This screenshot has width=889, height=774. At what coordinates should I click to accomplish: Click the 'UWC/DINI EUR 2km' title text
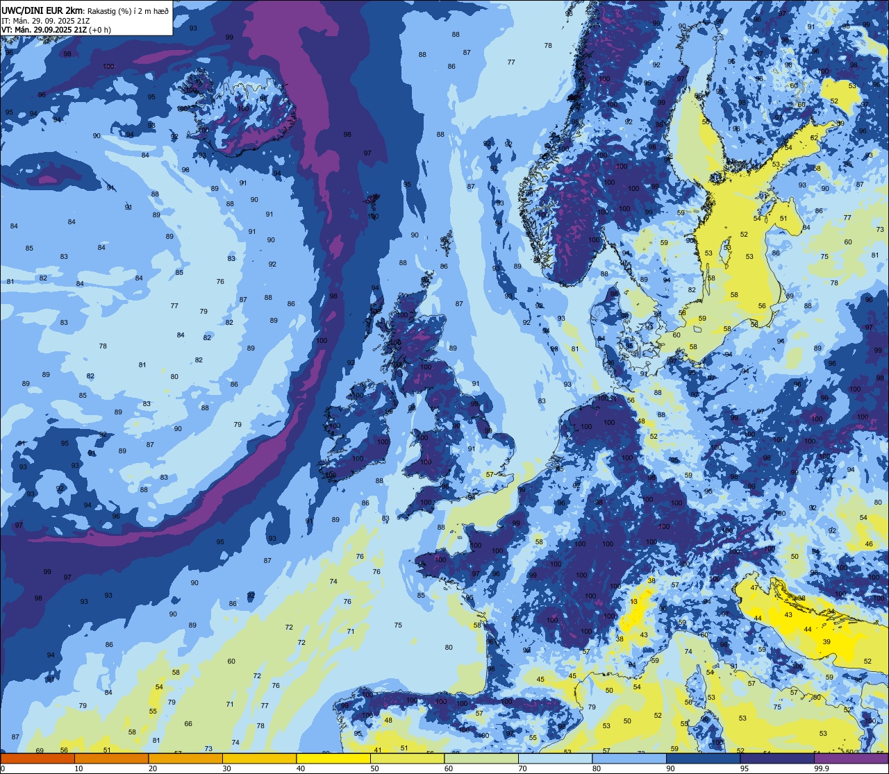point(41,10)
